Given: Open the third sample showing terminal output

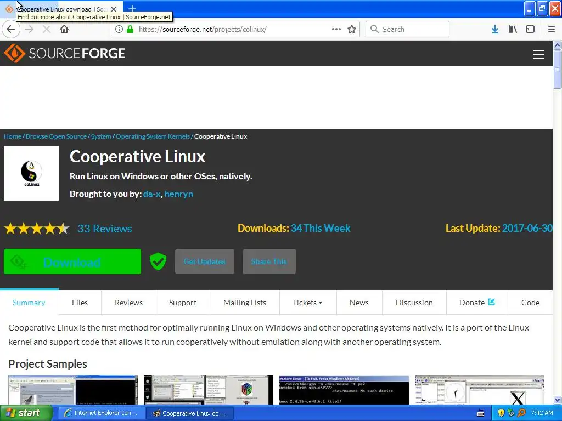Looking at the screenshot, I should pyautogui.click(x=344, y=390).
